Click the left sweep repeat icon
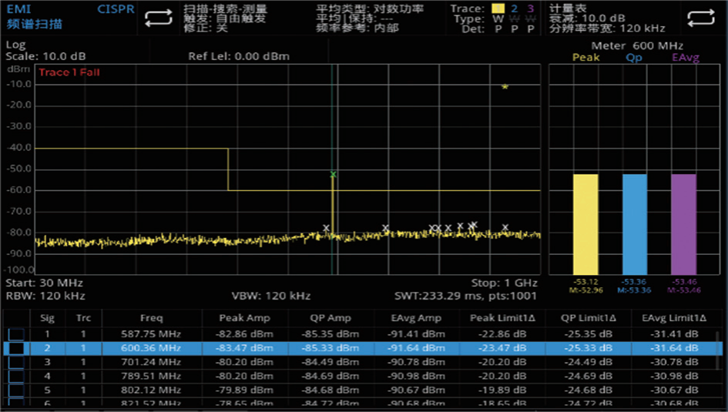The height and width of the screenshot is (412, 728). [159, 18]
